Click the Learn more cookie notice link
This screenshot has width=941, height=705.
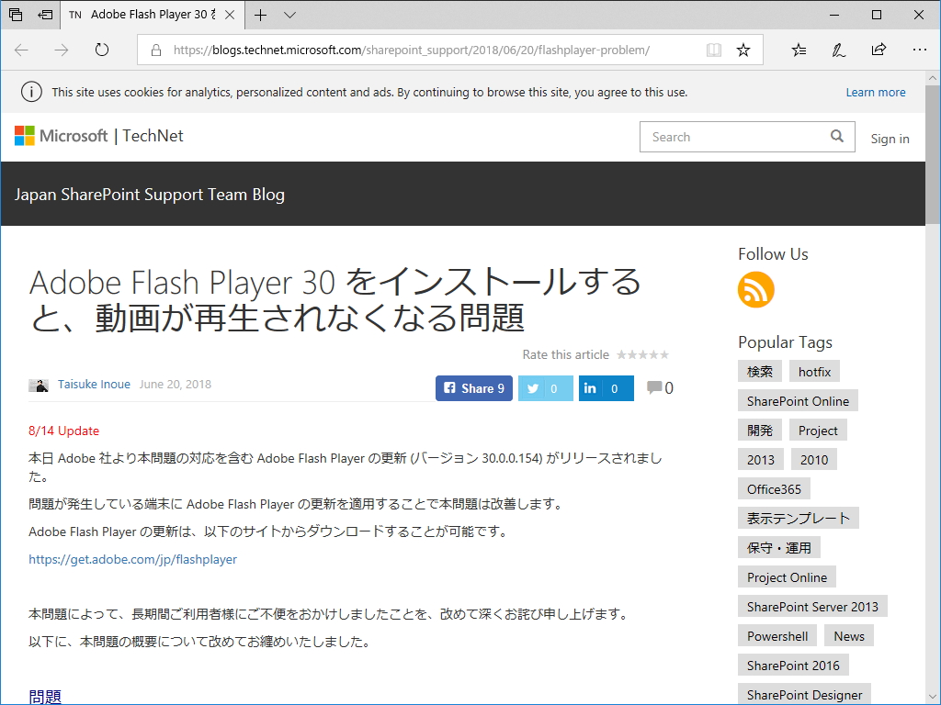pyautogui.click(x=876, y=92)
